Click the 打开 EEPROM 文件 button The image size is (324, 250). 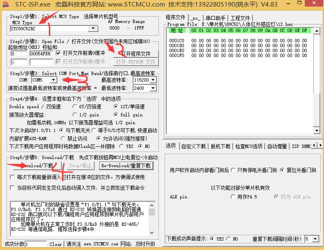[136, 62]
